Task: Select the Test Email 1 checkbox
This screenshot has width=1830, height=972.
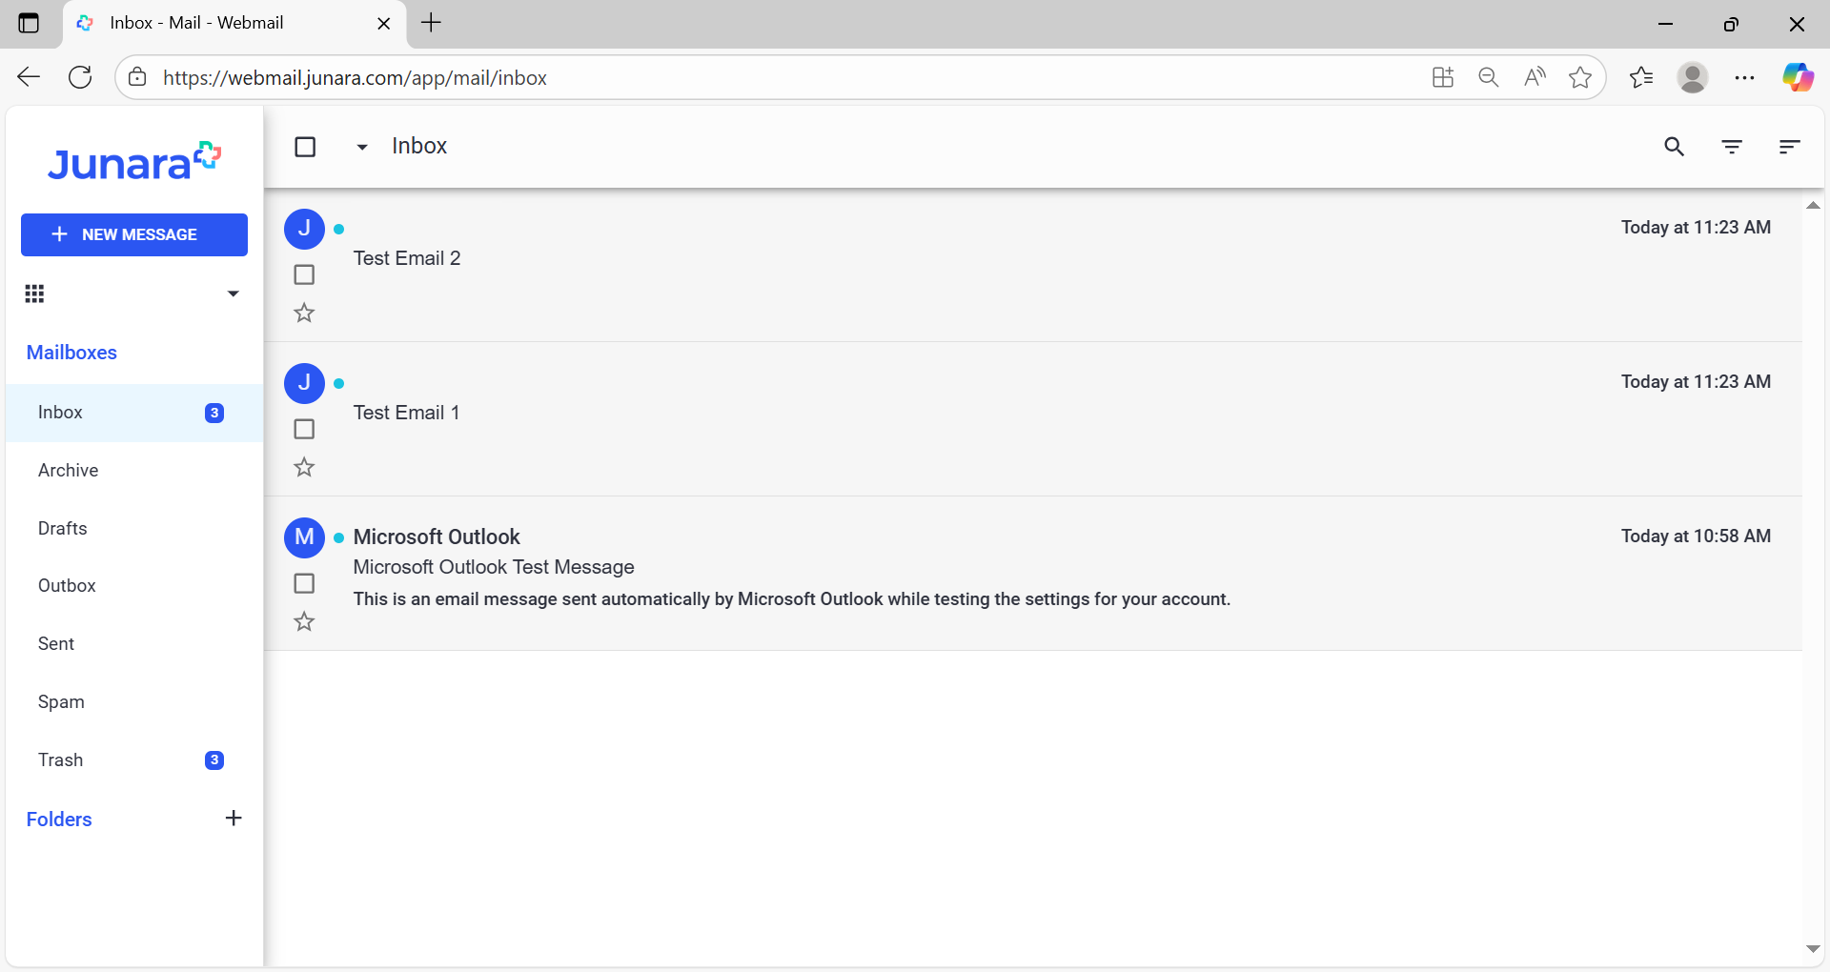Action: [x=304, y=429]
